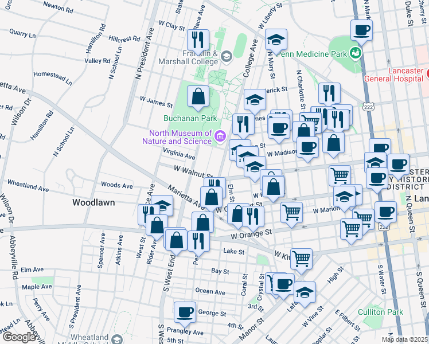Select the coffee marker beside George St

tap(185, 314)
